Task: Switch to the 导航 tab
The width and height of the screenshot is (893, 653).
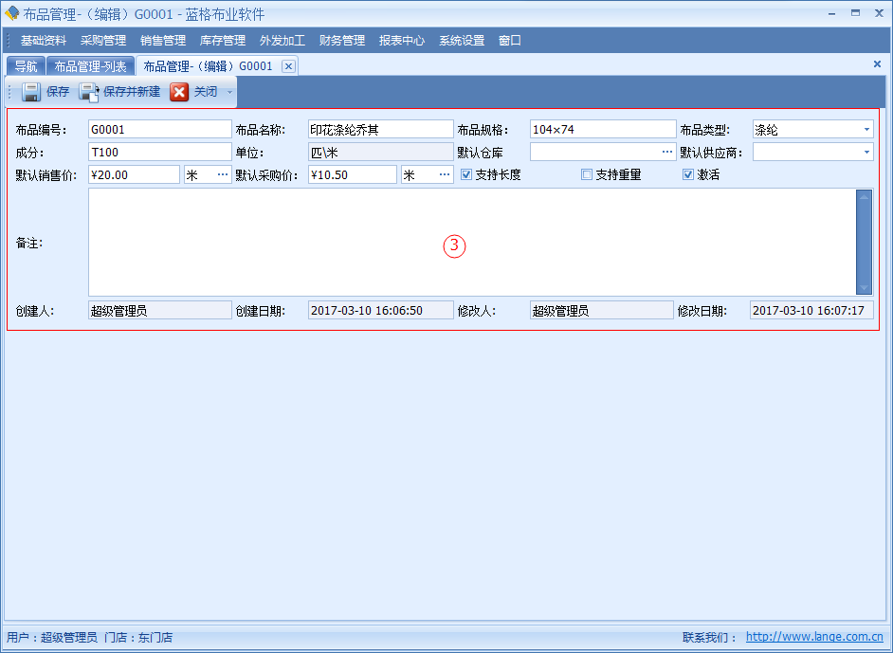Action: pyautogui.click(x=25, y=66)
